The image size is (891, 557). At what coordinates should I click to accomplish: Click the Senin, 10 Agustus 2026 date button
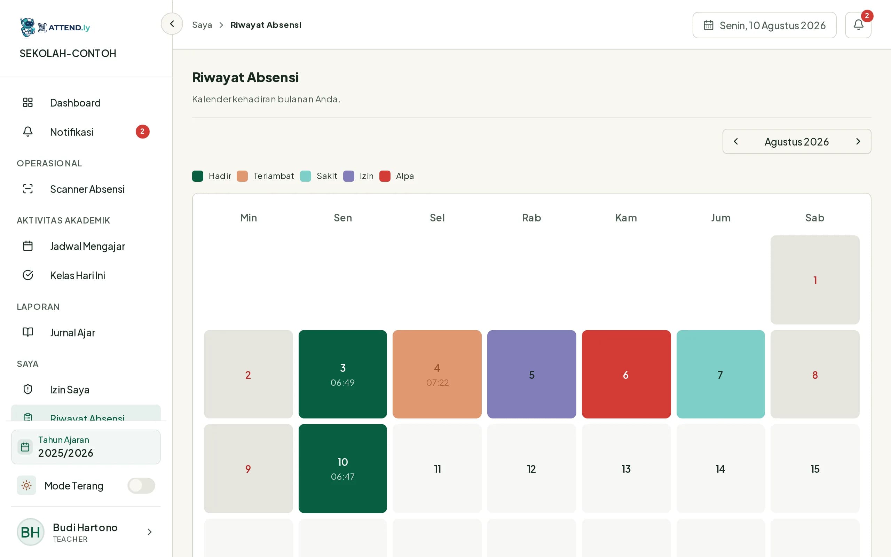click(x=764, y=25)
